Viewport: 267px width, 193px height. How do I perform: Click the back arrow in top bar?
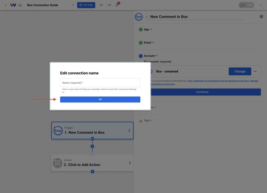point(6,5)
